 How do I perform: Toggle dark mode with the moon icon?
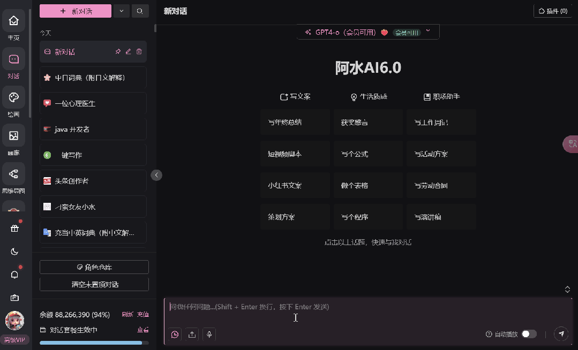(14, 252)
